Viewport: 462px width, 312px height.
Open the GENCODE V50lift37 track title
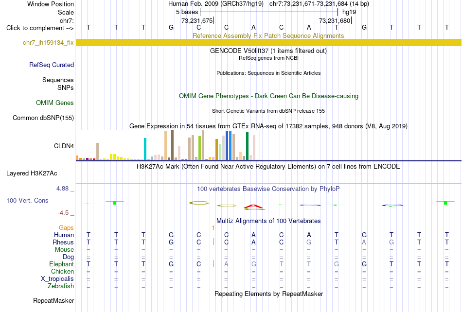[268, 51]
